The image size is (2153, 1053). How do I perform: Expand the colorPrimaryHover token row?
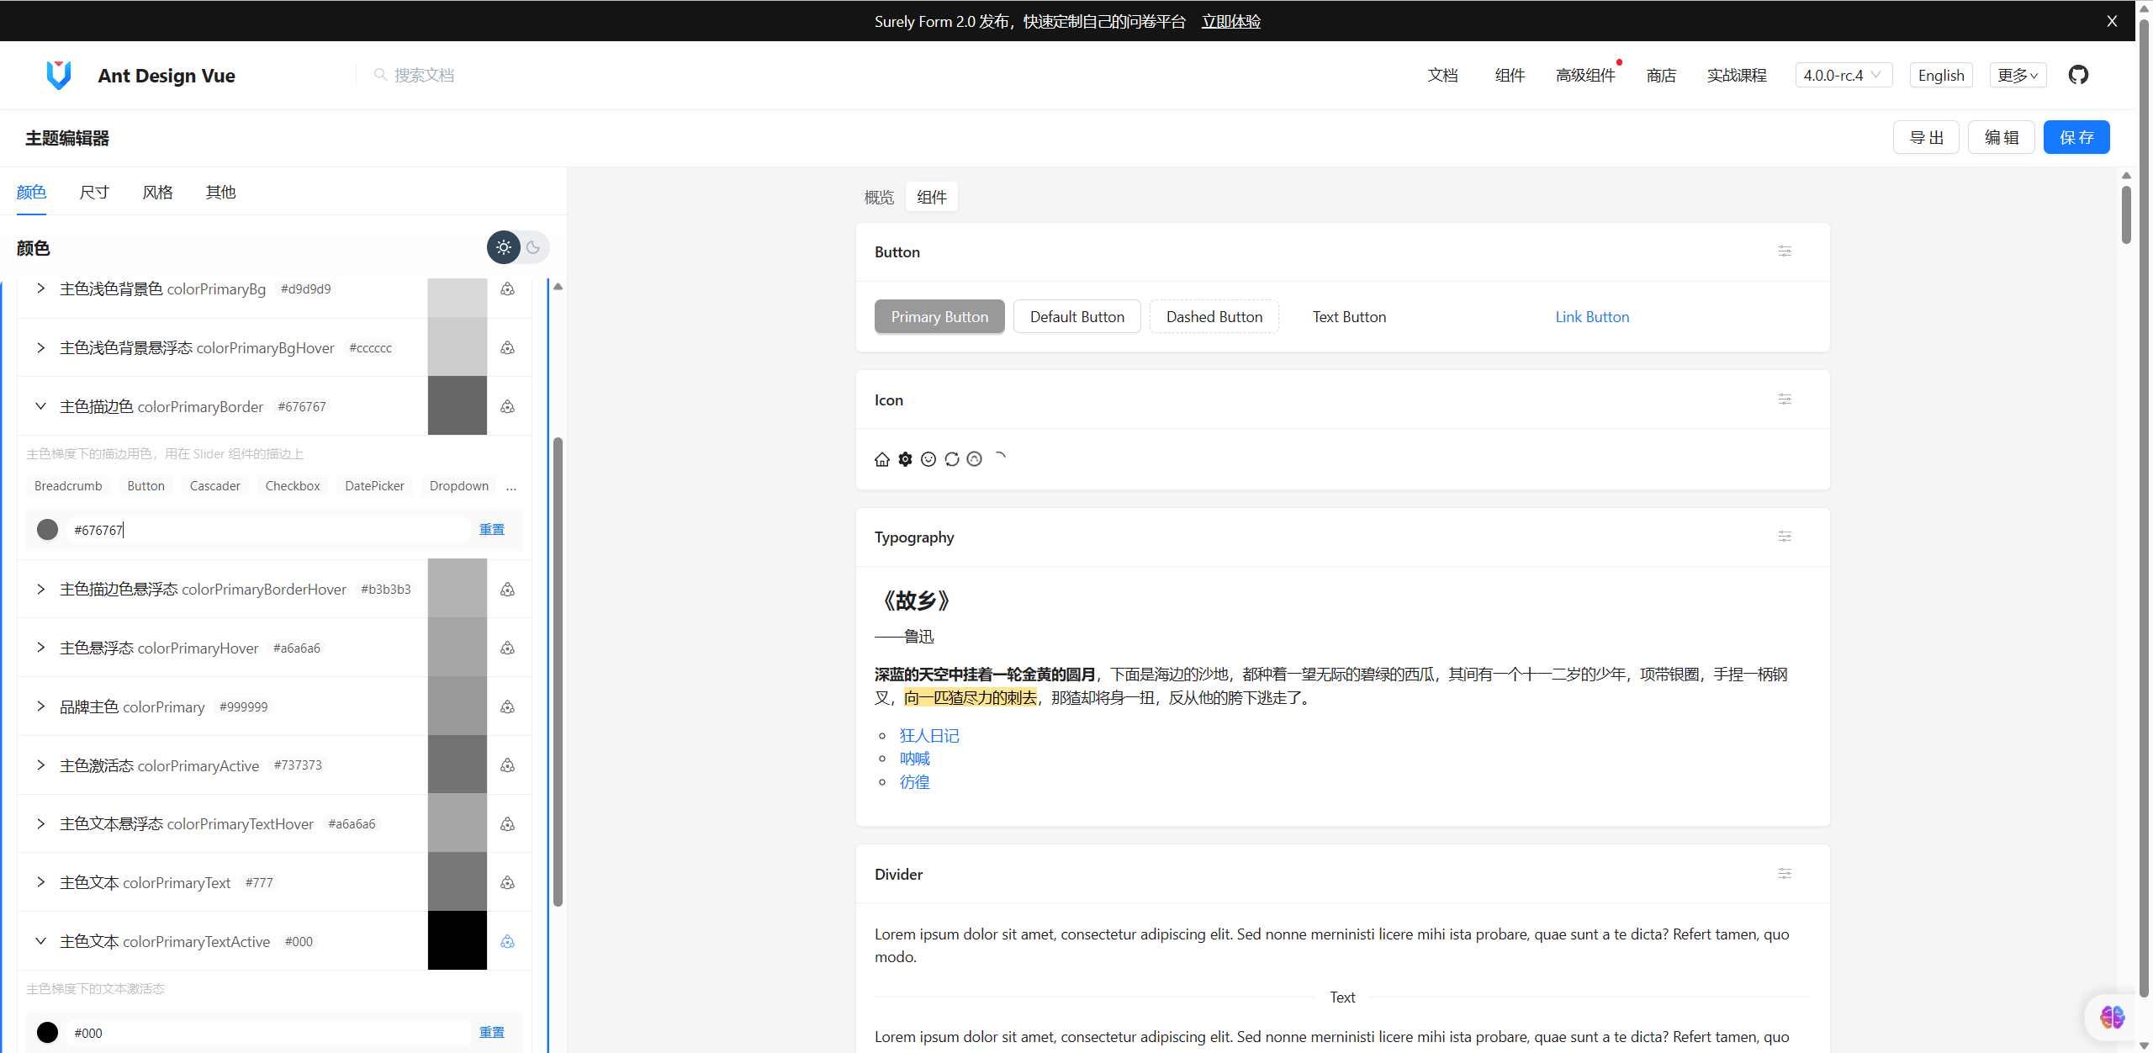(40, 648)
